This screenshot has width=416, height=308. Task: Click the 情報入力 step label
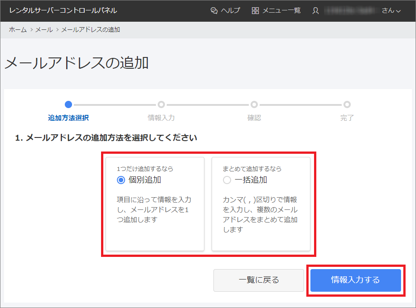coord(161,118)
